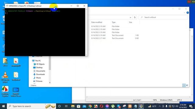The height and width of the screenshot is (109, 195).
Task: Open the address bar history dropdown
Action: [130, 18]
